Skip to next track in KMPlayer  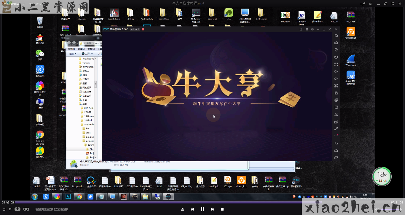coord(212,209)
